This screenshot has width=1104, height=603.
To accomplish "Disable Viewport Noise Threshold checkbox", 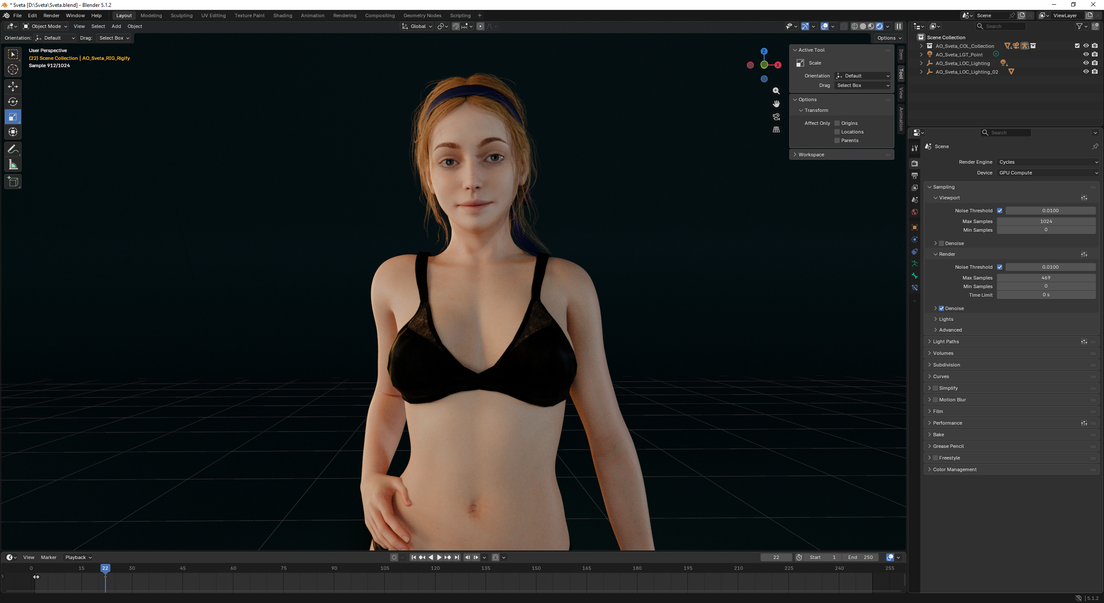I will point(1000,211).
